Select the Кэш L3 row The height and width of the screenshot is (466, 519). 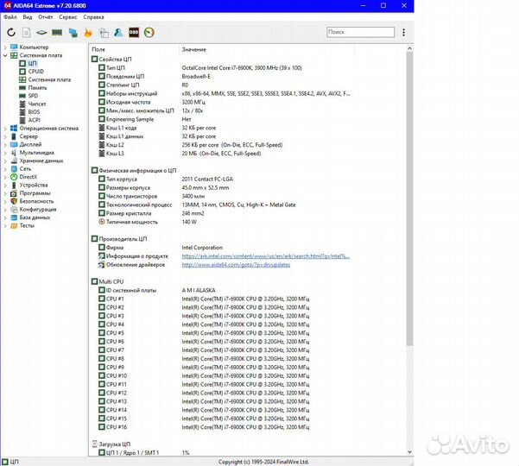coord(221,154)
